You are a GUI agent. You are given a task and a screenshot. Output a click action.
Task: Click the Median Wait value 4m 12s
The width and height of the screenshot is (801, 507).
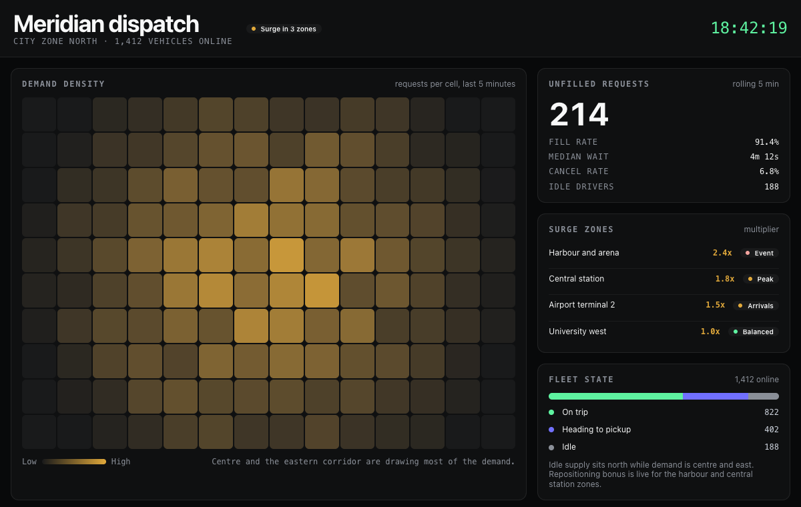click(x=764, y=157)
